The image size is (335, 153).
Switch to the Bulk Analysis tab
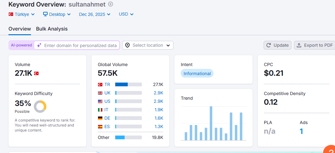(x=52, y=29)
